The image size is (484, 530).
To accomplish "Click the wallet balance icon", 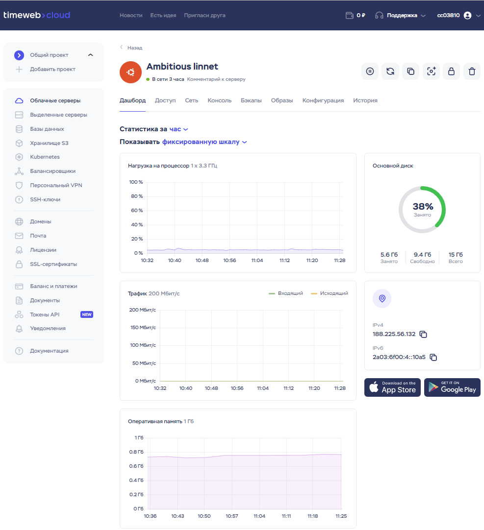I will click(350, 15).
